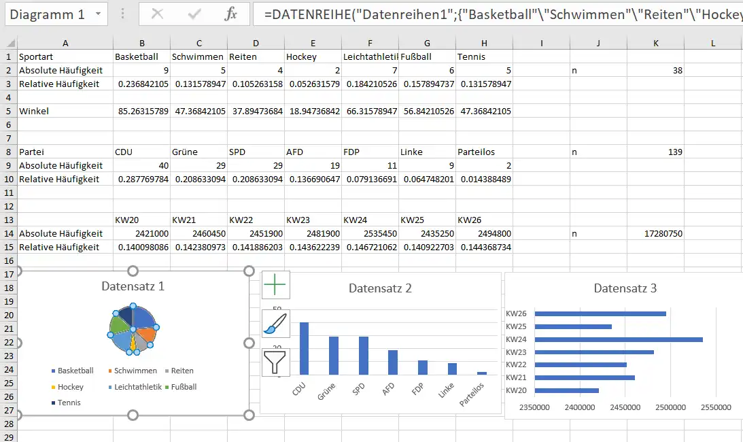Click the formula bar with DATENREIHE formula
The width and height of the screenshot is (743, 442).
496,14
